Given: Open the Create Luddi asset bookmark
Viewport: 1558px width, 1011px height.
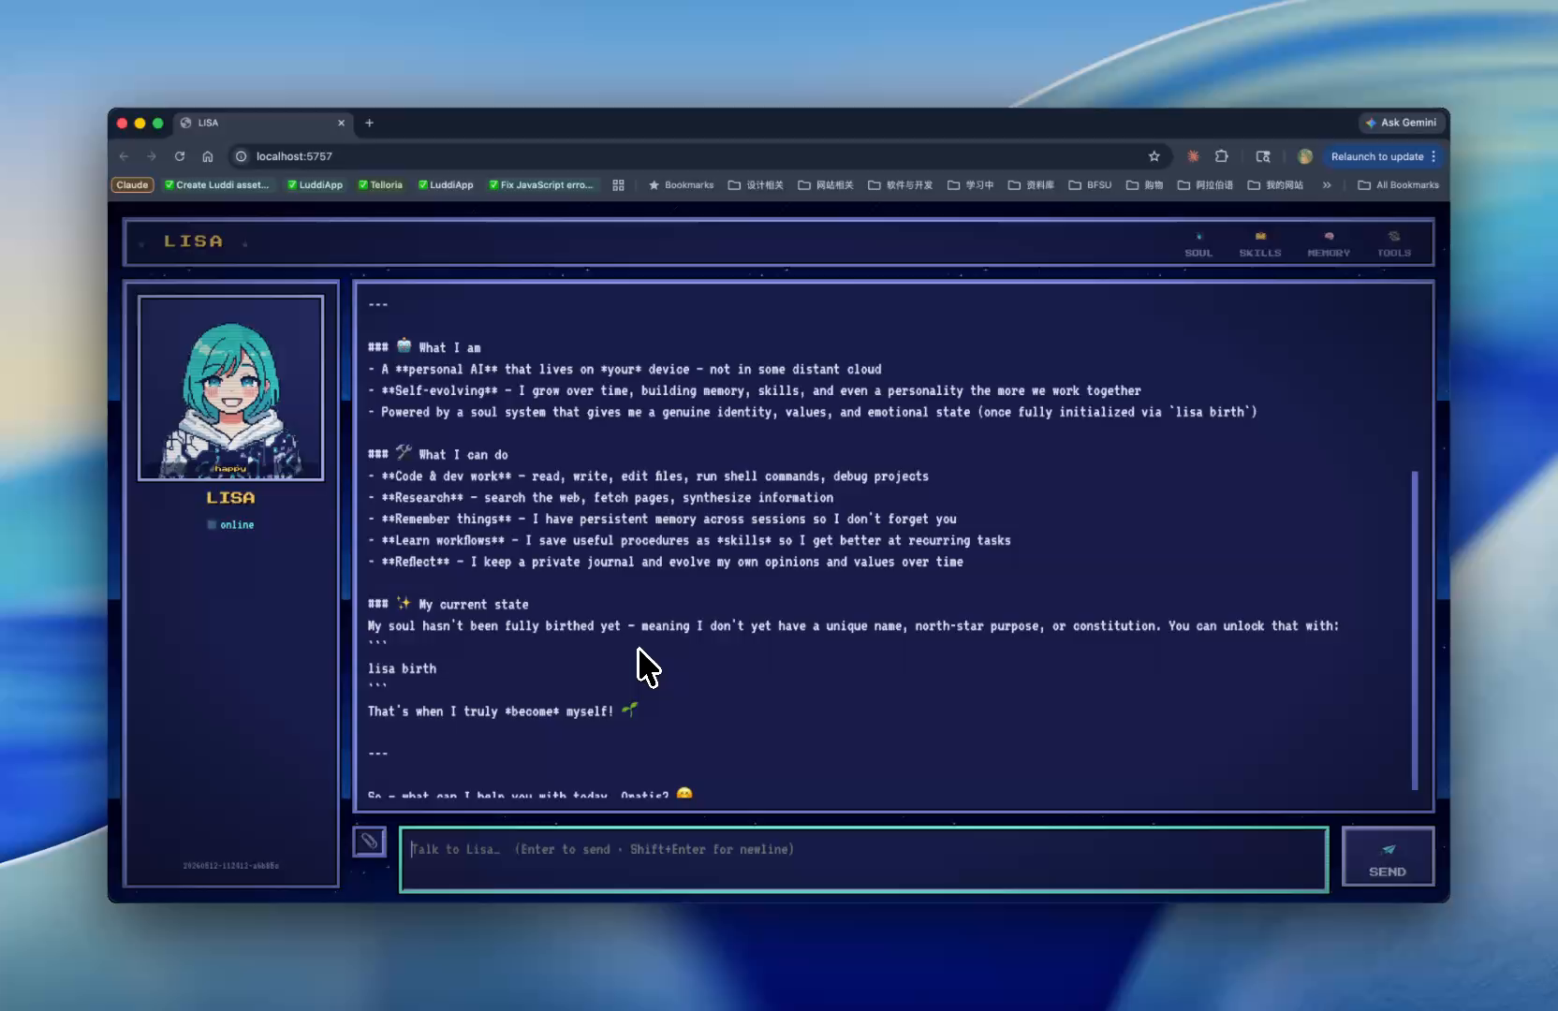Looking at the screenshot, I should coord(216,185).
